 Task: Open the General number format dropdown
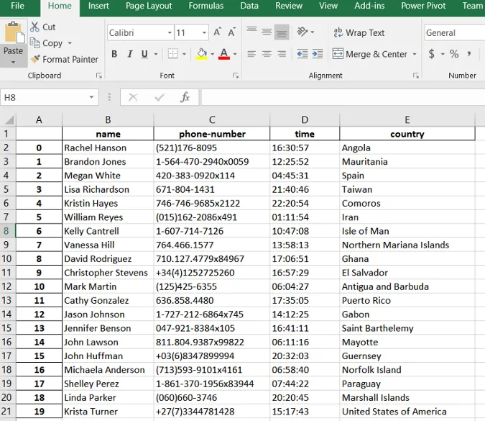pos(453,32)
